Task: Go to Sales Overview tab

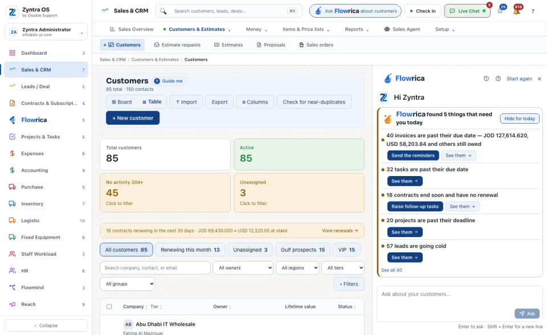Action: click(x=132, y=29)
